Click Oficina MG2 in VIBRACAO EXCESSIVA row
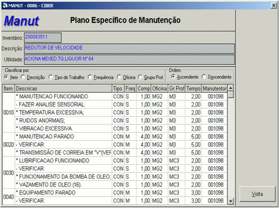 tap(159, 129)
